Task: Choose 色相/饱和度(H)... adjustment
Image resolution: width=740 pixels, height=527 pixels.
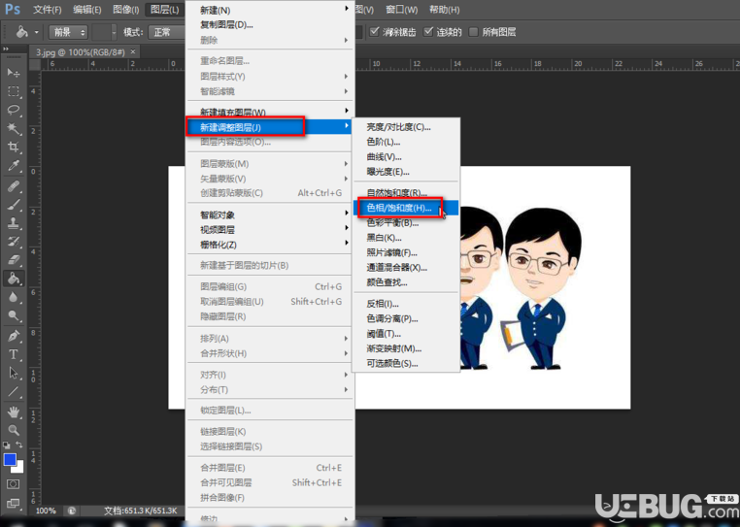Action: [x=406, y=208]
